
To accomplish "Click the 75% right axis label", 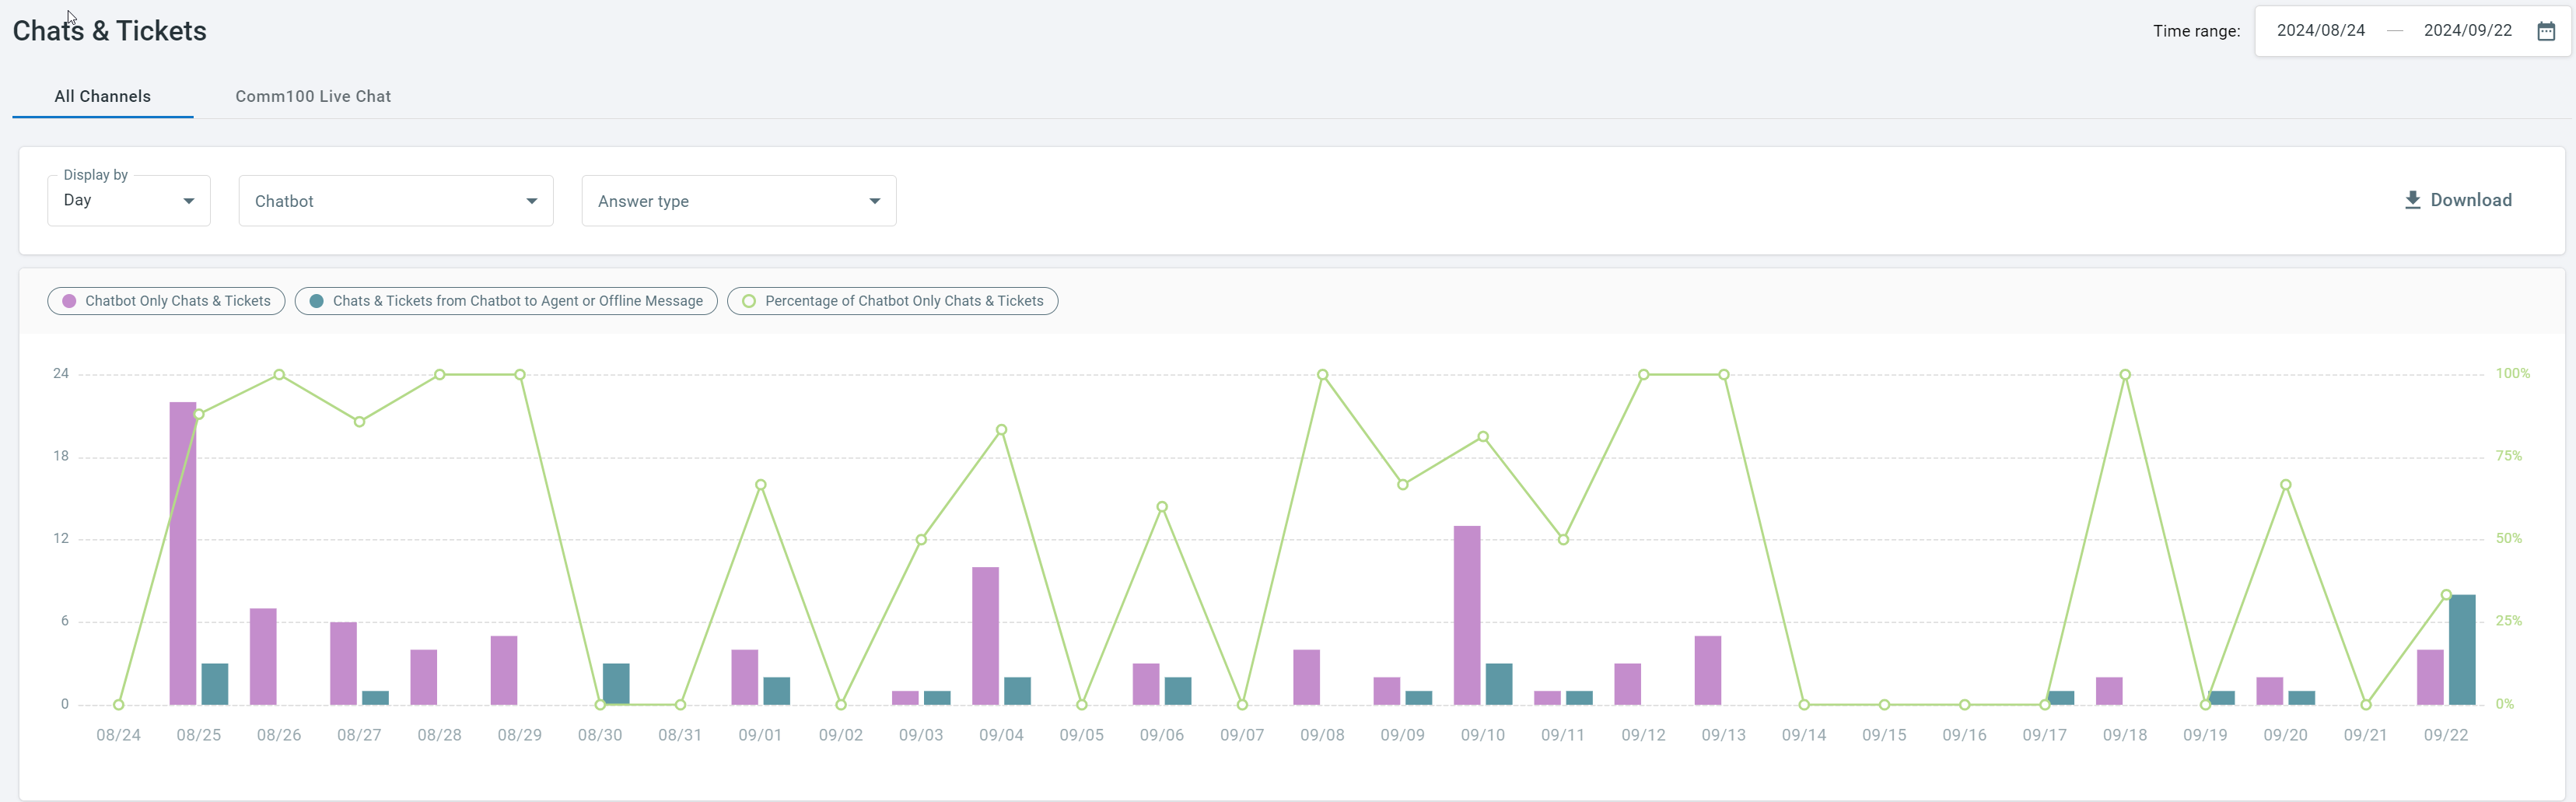I will [2508, 456].
